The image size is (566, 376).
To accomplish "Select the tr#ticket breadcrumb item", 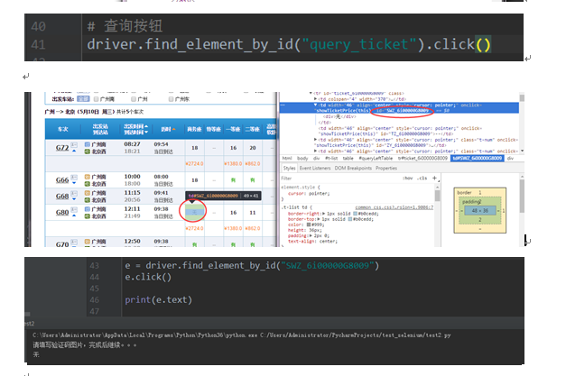I will (422, 159).
